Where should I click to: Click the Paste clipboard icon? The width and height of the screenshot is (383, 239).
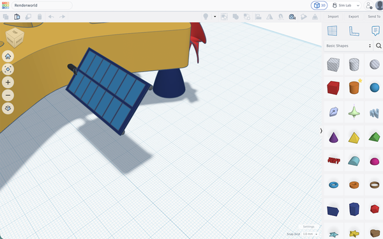coord(17,17)
